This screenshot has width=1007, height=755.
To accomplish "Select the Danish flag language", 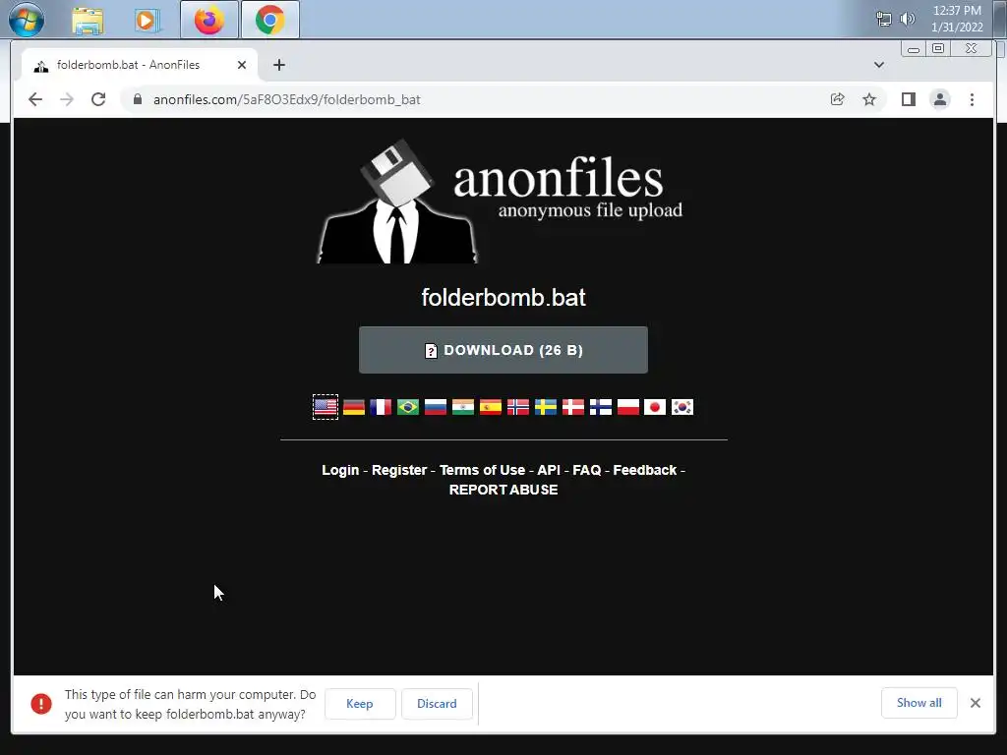I will [x=573, y=407].
